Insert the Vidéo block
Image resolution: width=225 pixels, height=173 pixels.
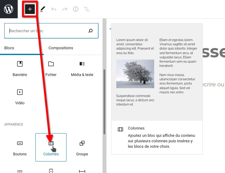pyautogui.click(x=20, y=97)
